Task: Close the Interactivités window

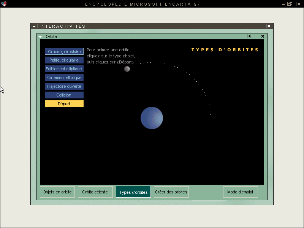Action: pyautogui.click(x=268, y=26)
